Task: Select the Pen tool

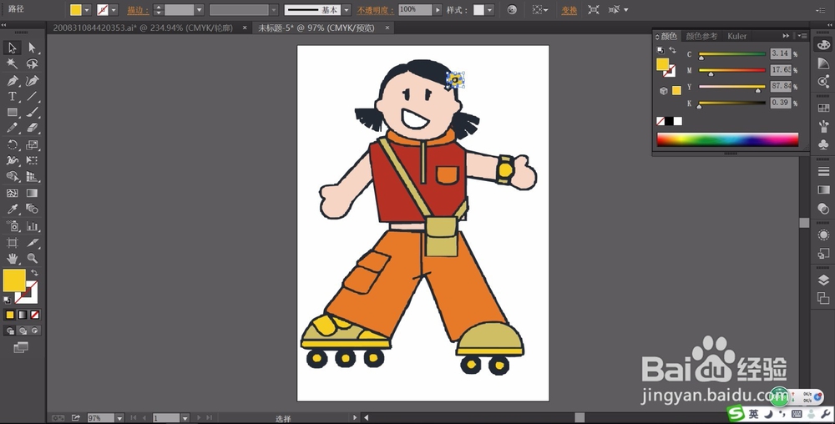Action: [x=13, y=80]
